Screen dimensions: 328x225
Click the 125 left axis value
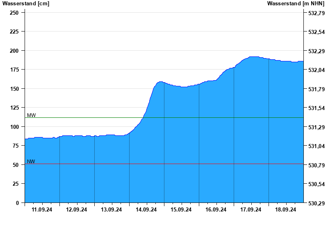click(x=14, y=108)
